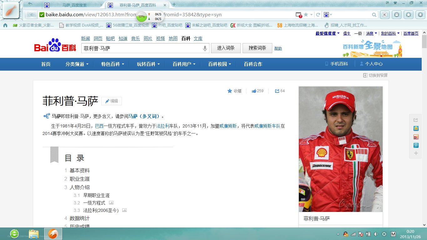Click the blue Tencent Weibo sidebar icon
This screenshot has height=240, width=427.
pyautogui.click(x=416, y=145)
